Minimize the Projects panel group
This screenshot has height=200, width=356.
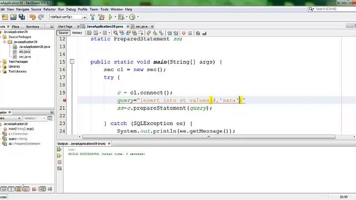pyautogui.click(x=52, y=27)
